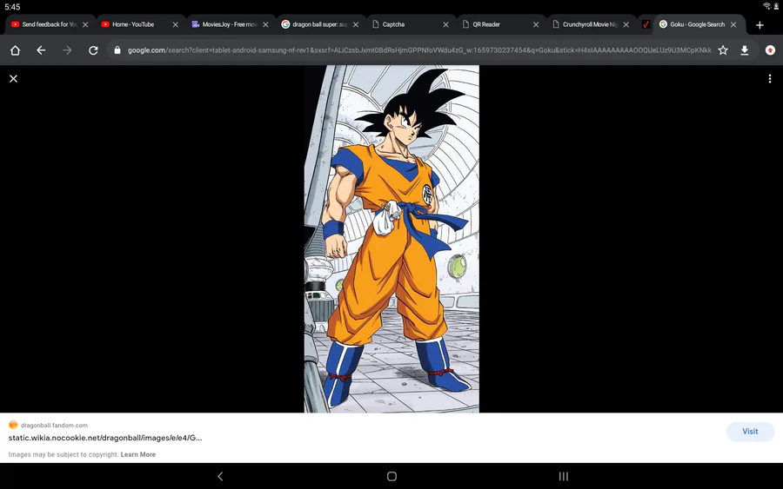The width and height of the screenshot is (783, 489).
Task: Close the Crunchyroll Movie Night tab
Action: (626, 24)
